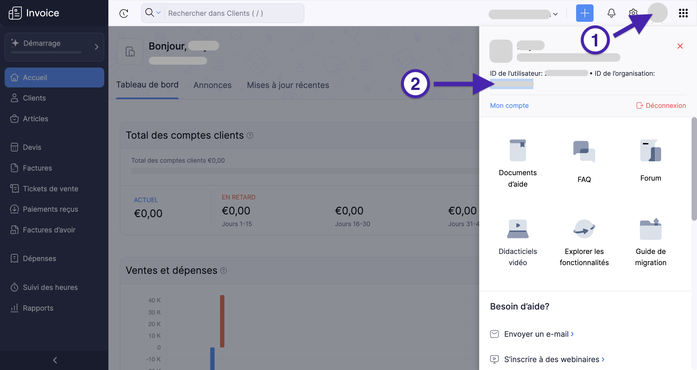697x370 pixels.
Task: Open the settings gear icon
Action: pos(633,13)
